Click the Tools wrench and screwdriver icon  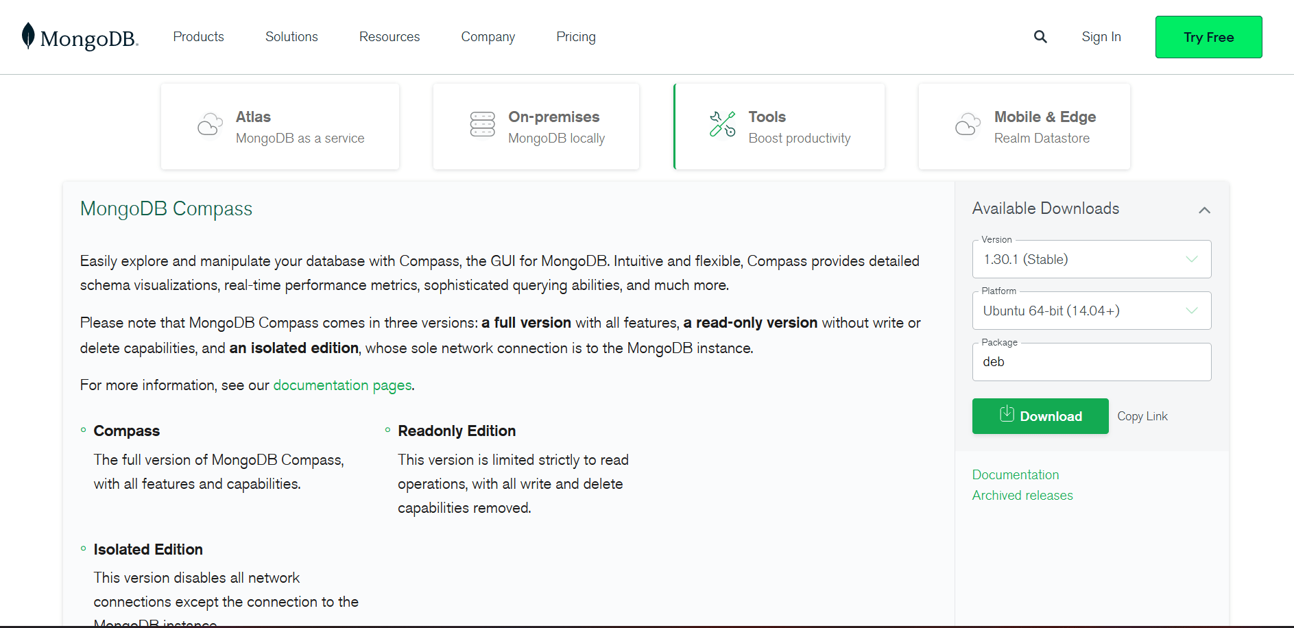pos(723,124)
